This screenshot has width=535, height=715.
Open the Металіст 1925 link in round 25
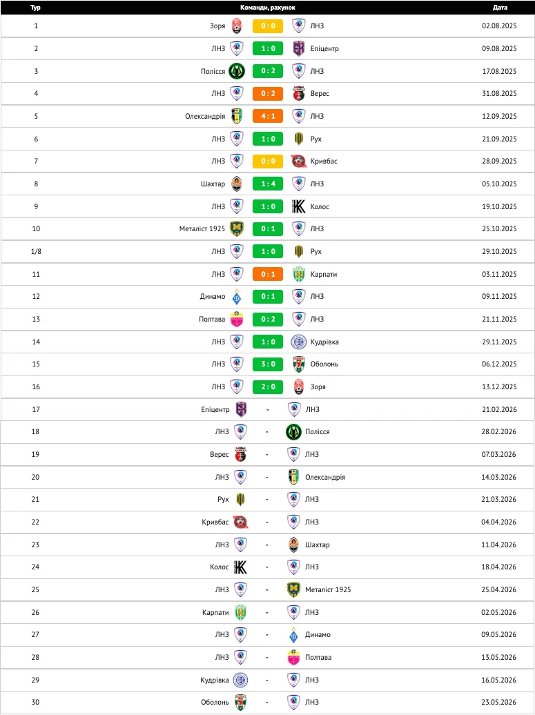(x=328, y=589)
